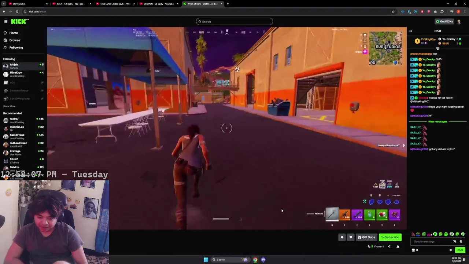469x264 pixels.
Task: Click BrandonSandberg username in chat
Action: click(421, 54)
